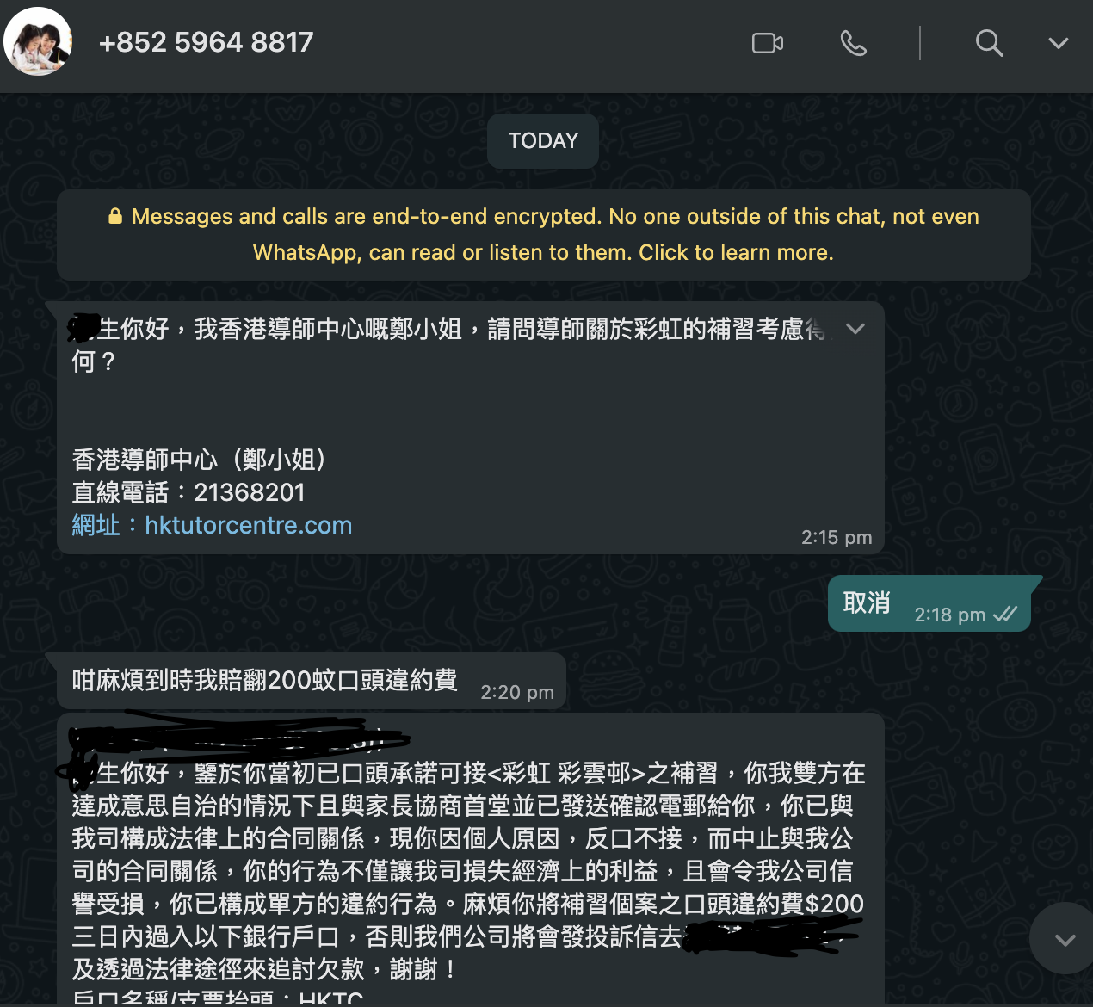
Task: Select the 200蚊口頭違約費 message bubble
Action: coord(312,681)
